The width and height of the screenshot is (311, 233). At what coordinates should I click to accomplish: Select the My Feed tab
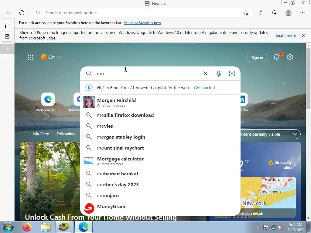[x=41, y=134]
